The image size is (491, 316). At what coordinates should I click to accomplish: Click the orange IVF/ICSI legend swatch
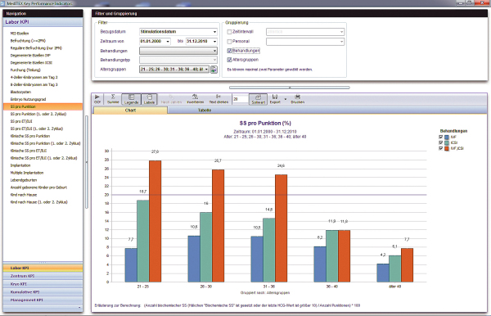coord(447,148)
